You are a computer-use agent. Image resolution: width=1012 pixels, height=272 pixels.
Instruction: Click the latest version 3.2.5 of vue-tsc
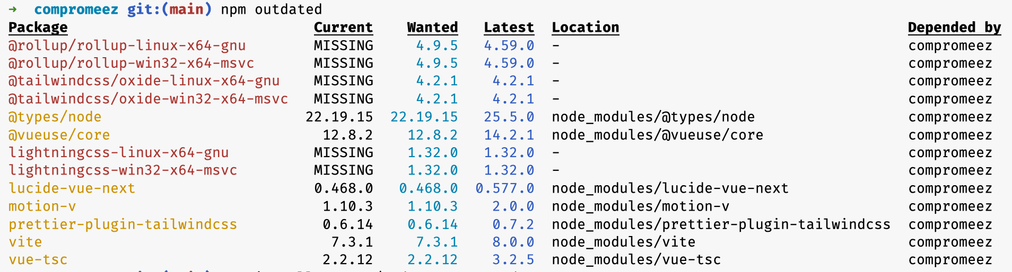tap(513, 260)
